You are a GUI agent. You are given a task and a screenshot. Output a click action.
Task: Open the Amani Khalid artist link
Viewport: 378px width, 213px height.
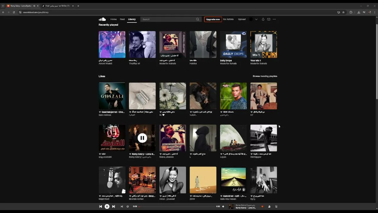(105, 63)
